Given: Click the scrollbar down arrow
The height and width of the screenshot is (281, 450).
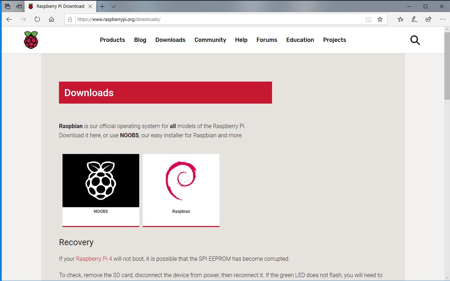Looking at the screenshot, I should pos(447,277).
